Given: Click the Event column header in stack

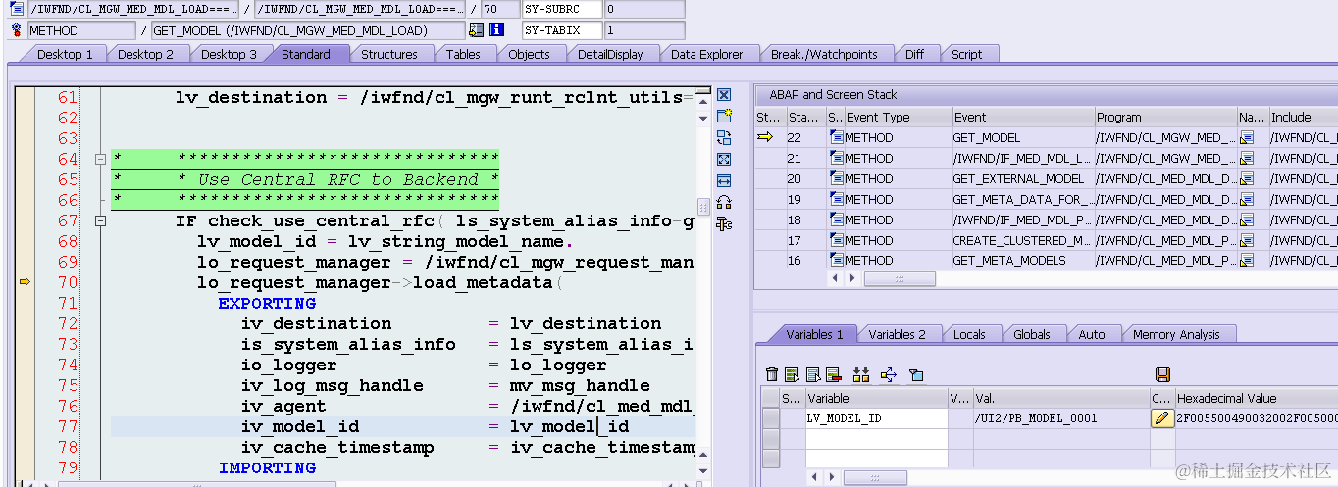Looking at the screenshot, I should pyautogui.click(x=1021, y=117).
